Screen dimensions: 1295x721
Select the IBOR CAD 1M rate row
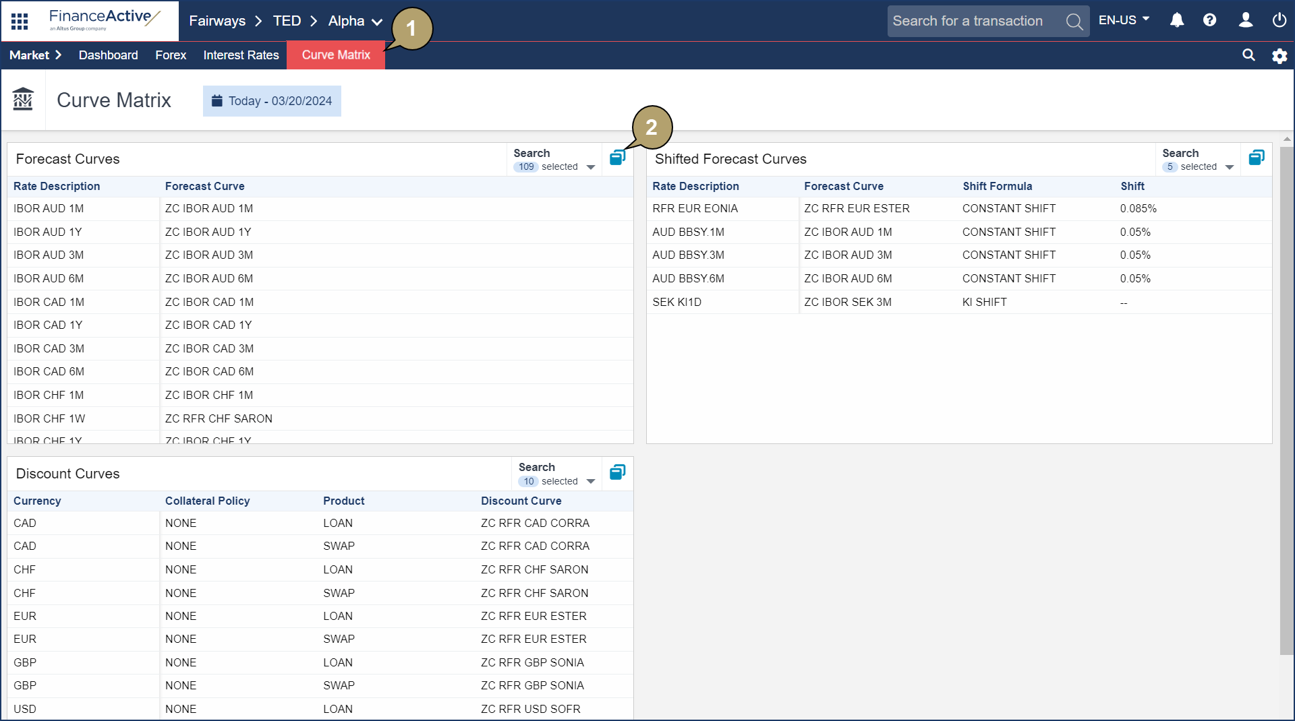[320, 302]
